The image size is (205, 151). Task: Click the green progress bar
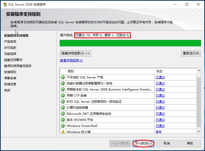click(x=130, y=43)
